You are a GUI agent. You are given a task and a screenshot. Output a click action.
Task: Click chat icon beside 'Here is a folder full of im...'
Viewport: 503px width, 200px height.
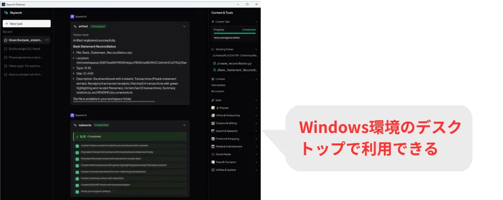pyautogui.click(x=6, y=75)
